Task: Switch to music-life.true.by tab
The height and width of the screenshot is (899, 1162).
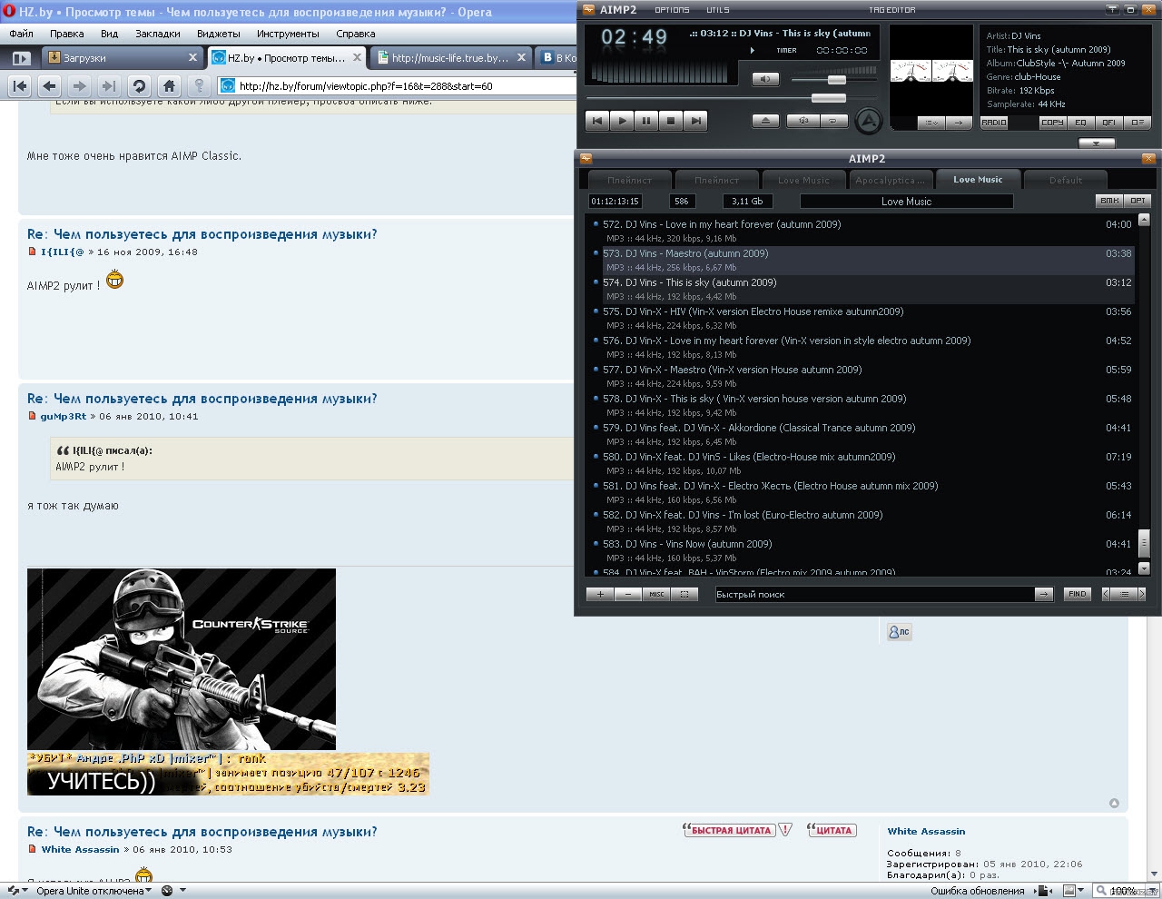Action: click(451, 57)
